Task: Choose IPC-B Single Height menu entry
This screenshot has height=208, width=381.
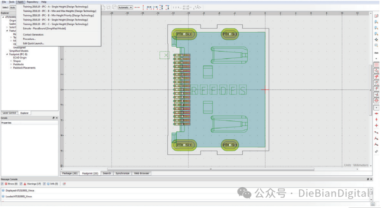Action: pyautogui.click(x=55, y=20)
